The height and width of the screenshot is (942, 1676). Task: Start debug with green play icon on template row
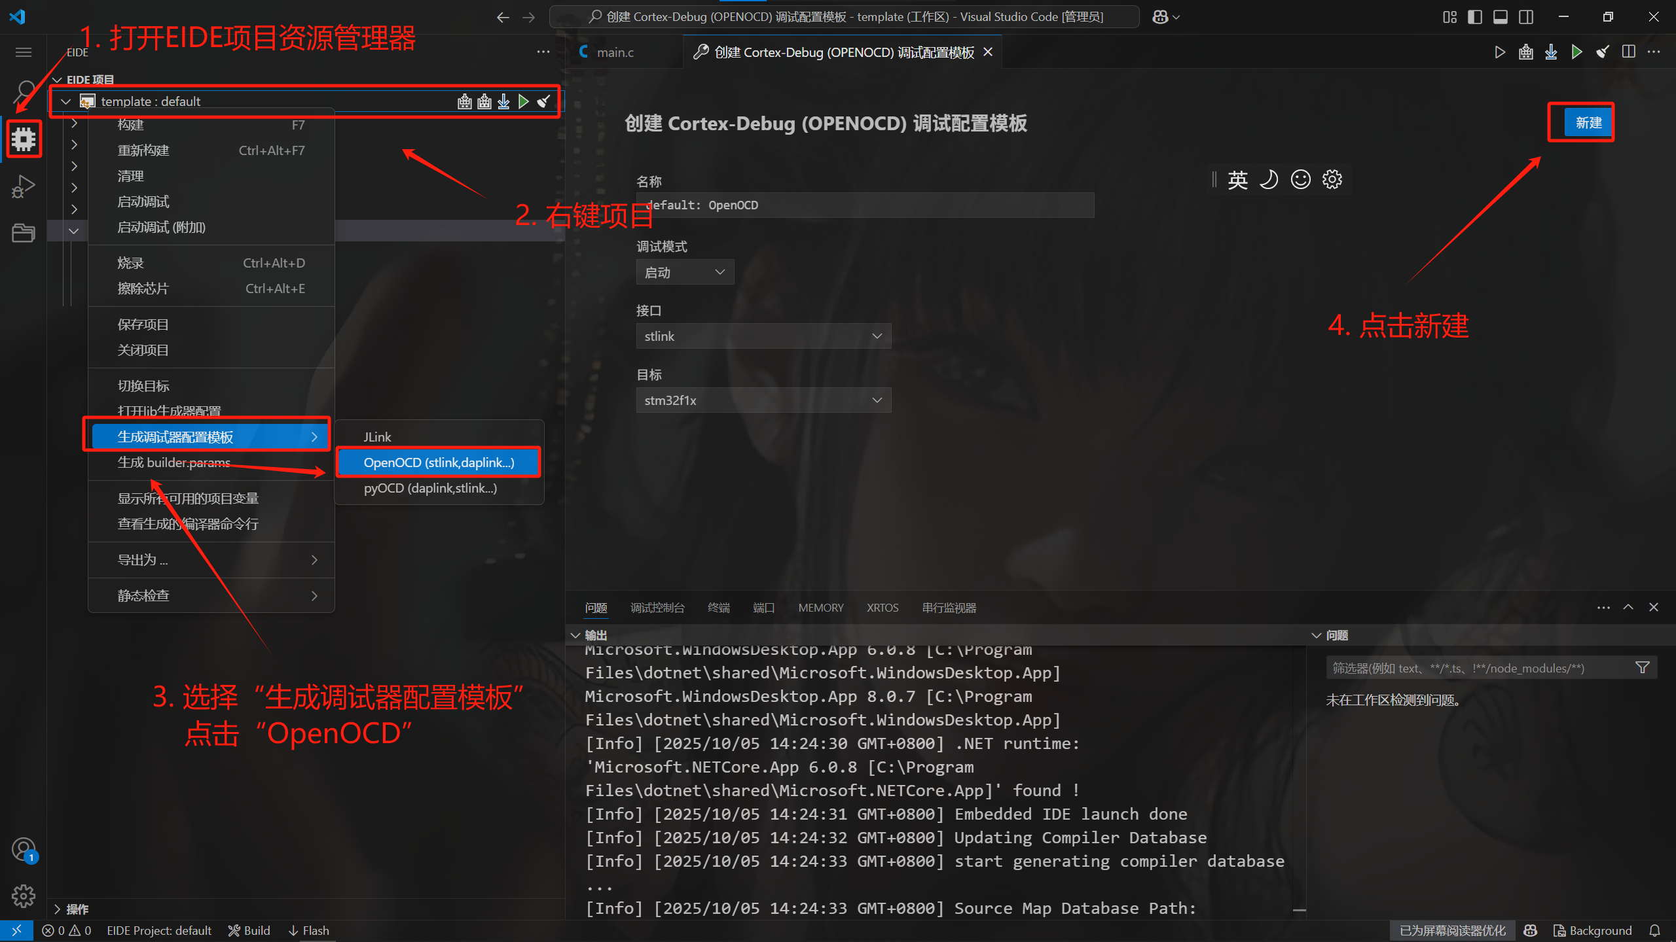point(523,101)
